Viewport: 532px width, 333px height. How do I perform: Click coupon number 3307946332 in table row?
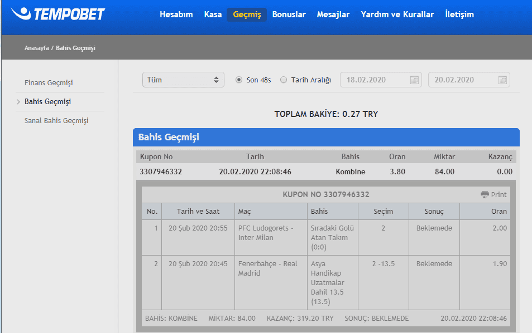tap(161, 172)
